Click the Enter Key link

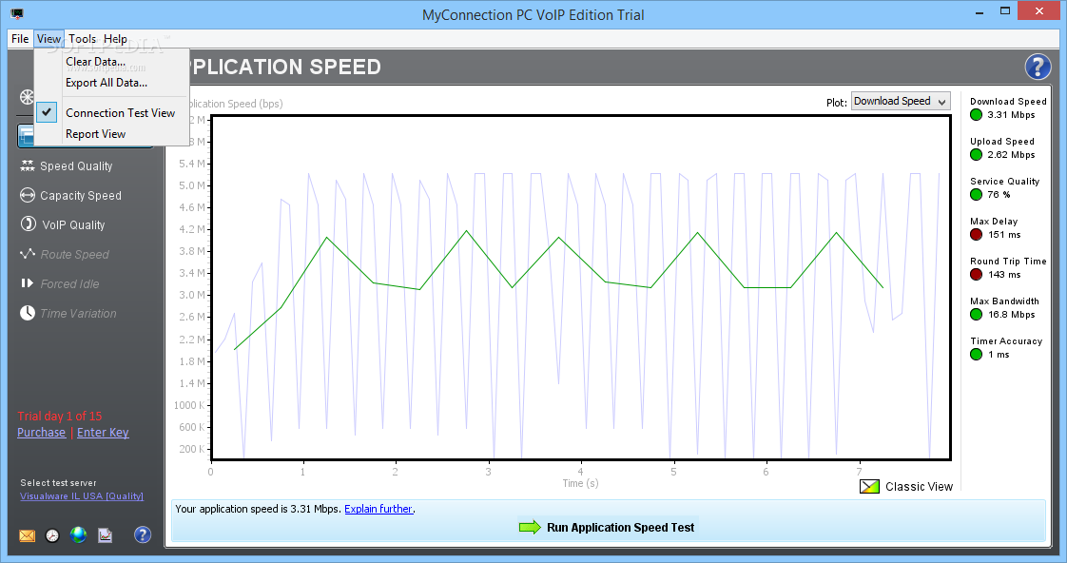tap(103, 433)
